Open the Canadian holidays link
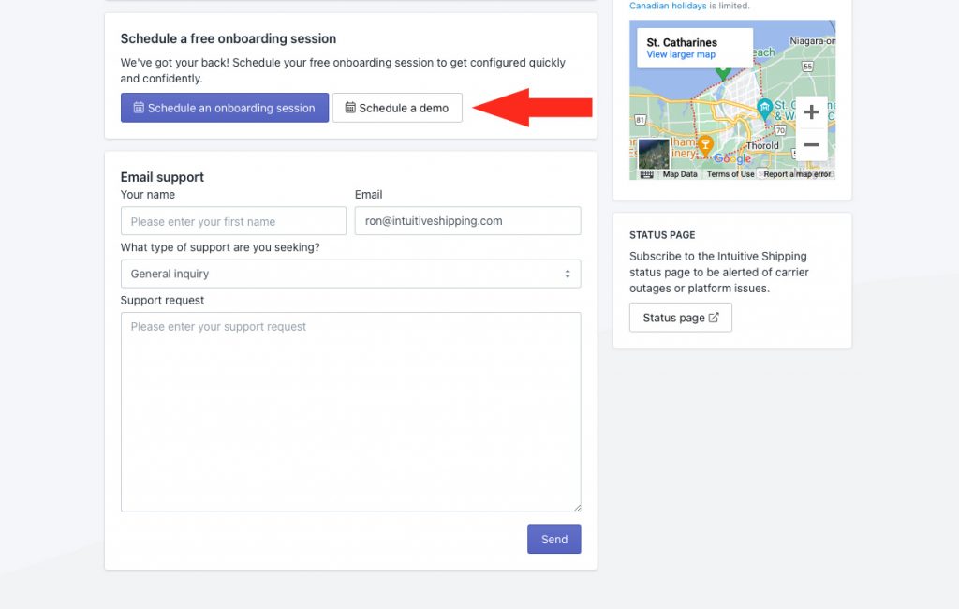Image resolution: width=959 pixels, height=609 pixels. pos(667,6)
